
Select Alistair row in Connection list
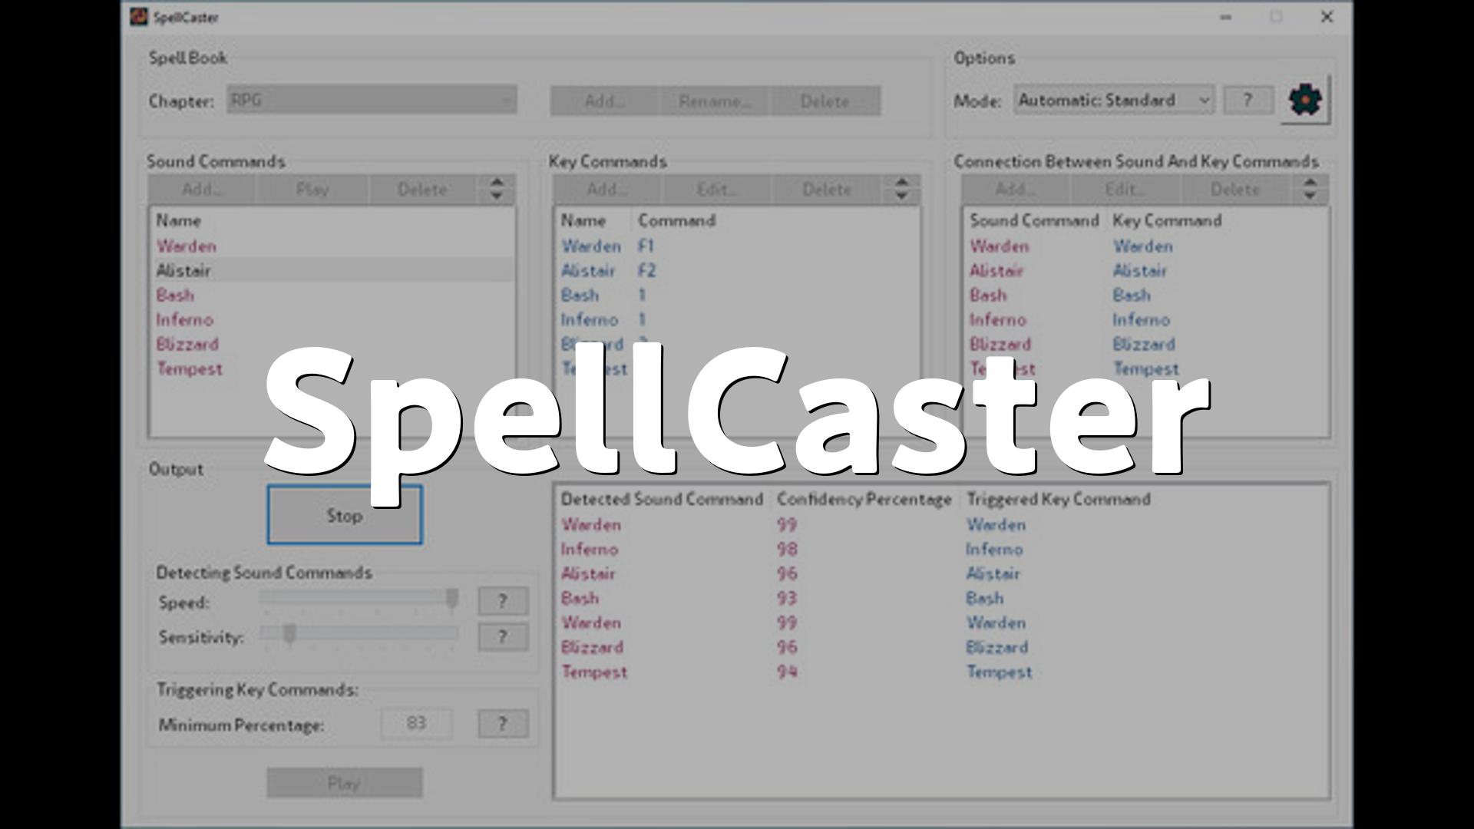1146,271
